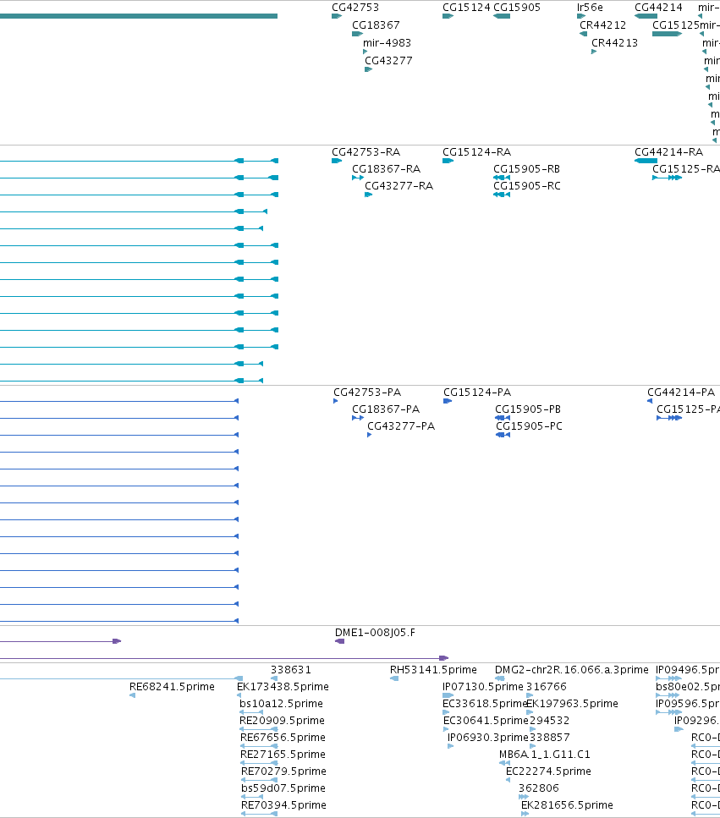Click the CG42753-RA transcript label
Screen dimensions: 720x818
pyautogui.click(x=366, y=152)
